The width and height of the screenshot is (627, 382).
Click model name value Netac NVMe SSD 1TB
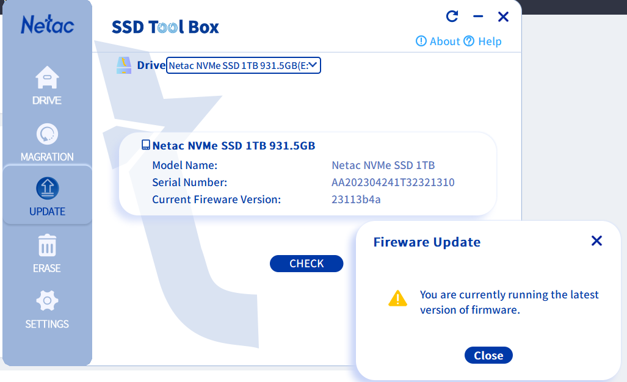(x=383, y=165)
